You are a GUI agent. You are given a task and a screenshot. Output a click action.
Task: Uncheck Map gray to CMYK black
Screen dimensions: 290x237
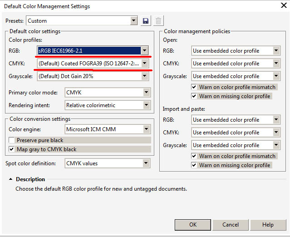[12, 149]
